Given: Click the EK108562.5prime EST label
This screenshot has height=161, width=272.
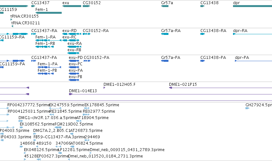Looking at the screenshot, I should tap(37, 124).
